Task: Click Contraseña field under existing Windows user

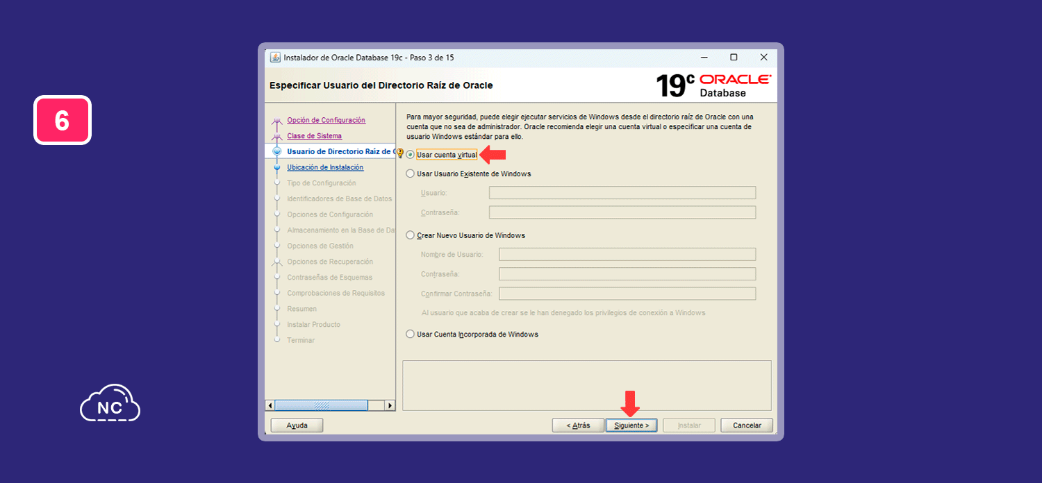Action: (622, 212)
